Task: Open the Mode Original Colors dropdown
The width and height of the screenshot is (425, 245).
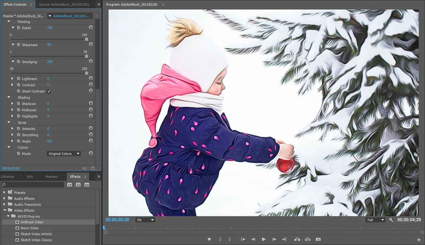Action: point(64,154)
